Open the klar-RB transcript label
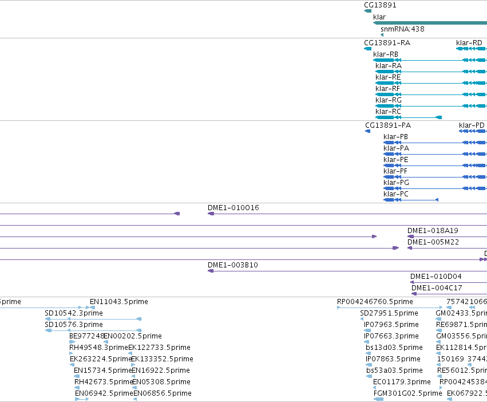 click(386, 54)
